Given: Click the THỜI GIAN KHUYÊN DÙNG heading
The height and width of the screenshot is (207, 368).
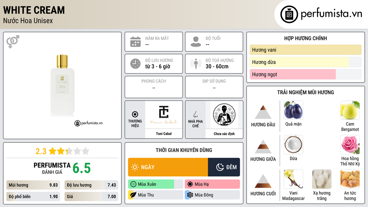Looking at the screenshot, I should pyautogui.click(x=184, y=150).
